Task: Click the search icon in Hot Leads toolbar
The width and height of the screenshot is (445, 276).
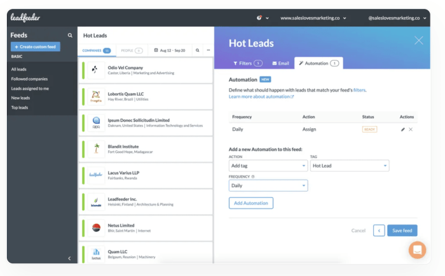Action: tap(197, 50)
